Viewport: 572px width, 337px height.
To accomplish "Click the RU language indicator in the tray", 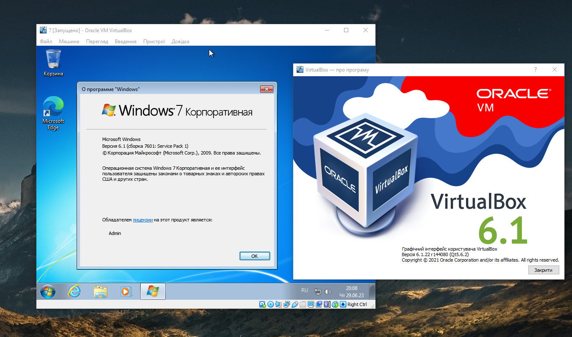I will 304,290.
